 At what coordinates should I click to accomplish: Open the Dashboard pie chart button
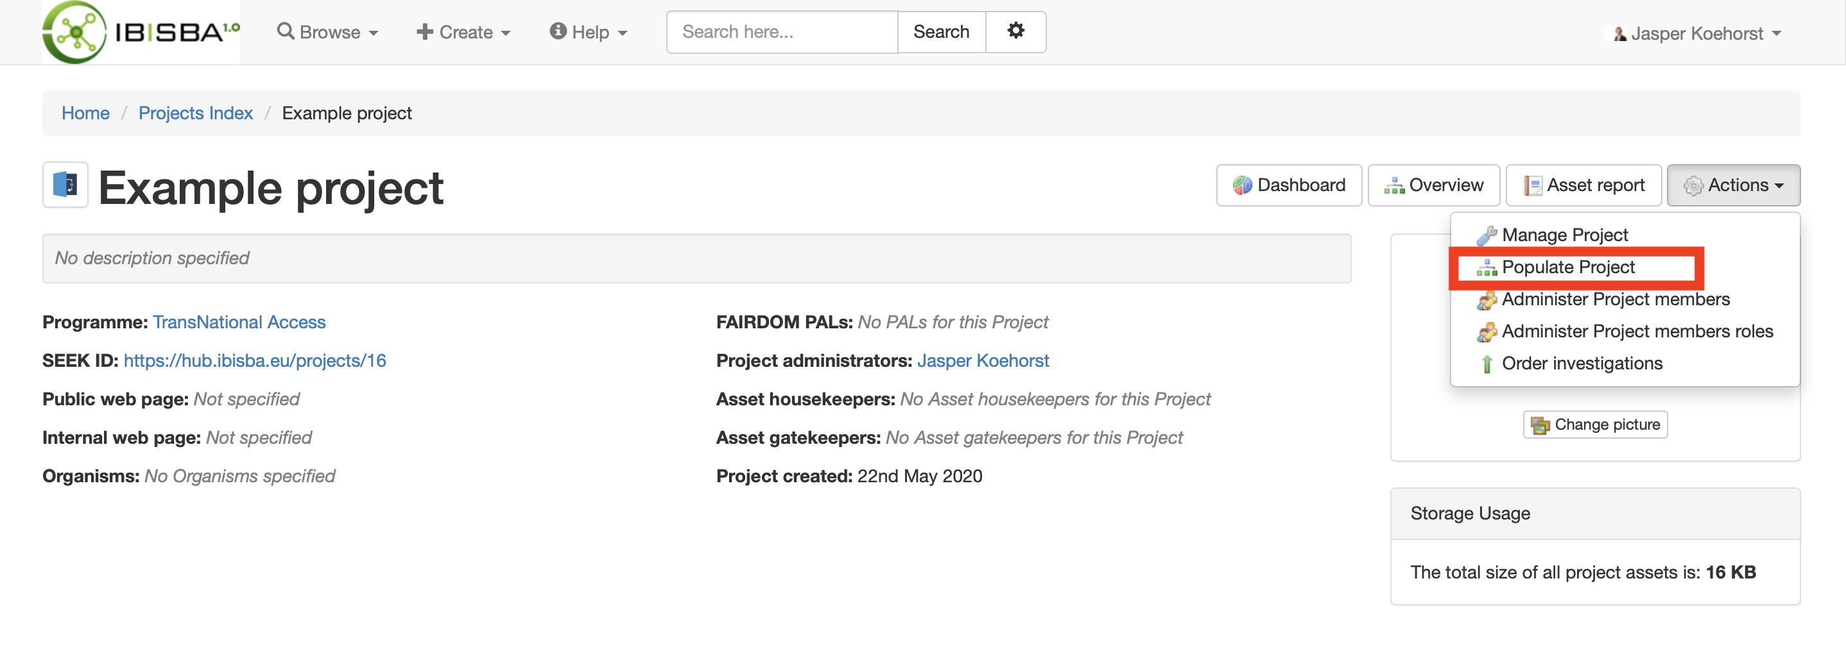coord(1288,185)
